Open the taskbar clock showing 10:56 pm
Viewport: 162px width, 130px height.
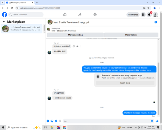(151, 127)
